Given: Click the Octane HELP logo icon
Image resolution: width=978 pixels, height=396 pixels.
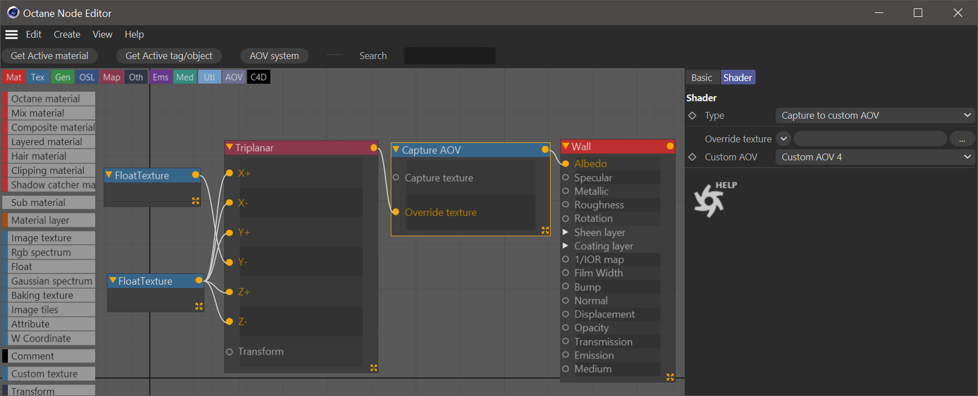Looking at the screenshot, I should (714, 199).
